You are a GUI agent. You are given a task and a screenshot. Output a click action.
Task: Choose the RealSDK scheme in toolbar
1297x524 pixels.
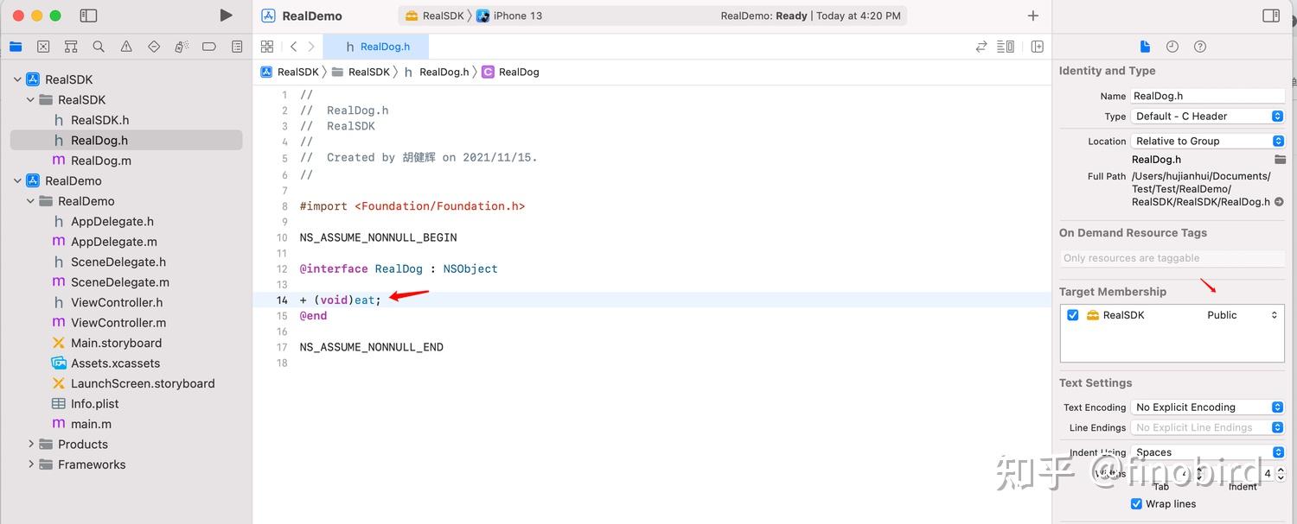[434, 16]
